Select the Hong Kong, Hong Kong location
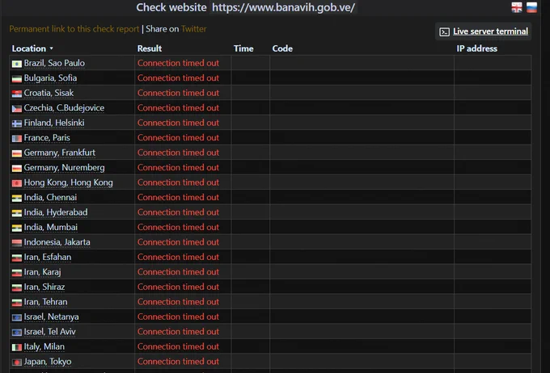Screen dimensions: 550x373 click(69, 182)
